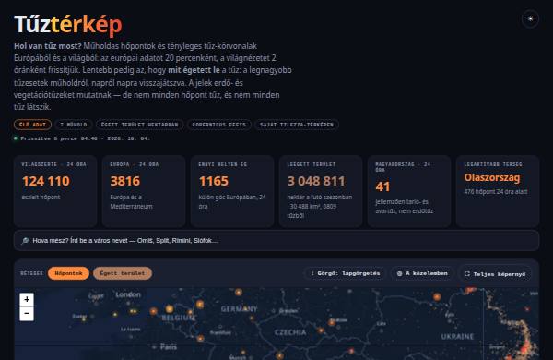This screenshot has width=553, height=360.
Task: Click the Magyarország 41 stat card
Action: 409,191
